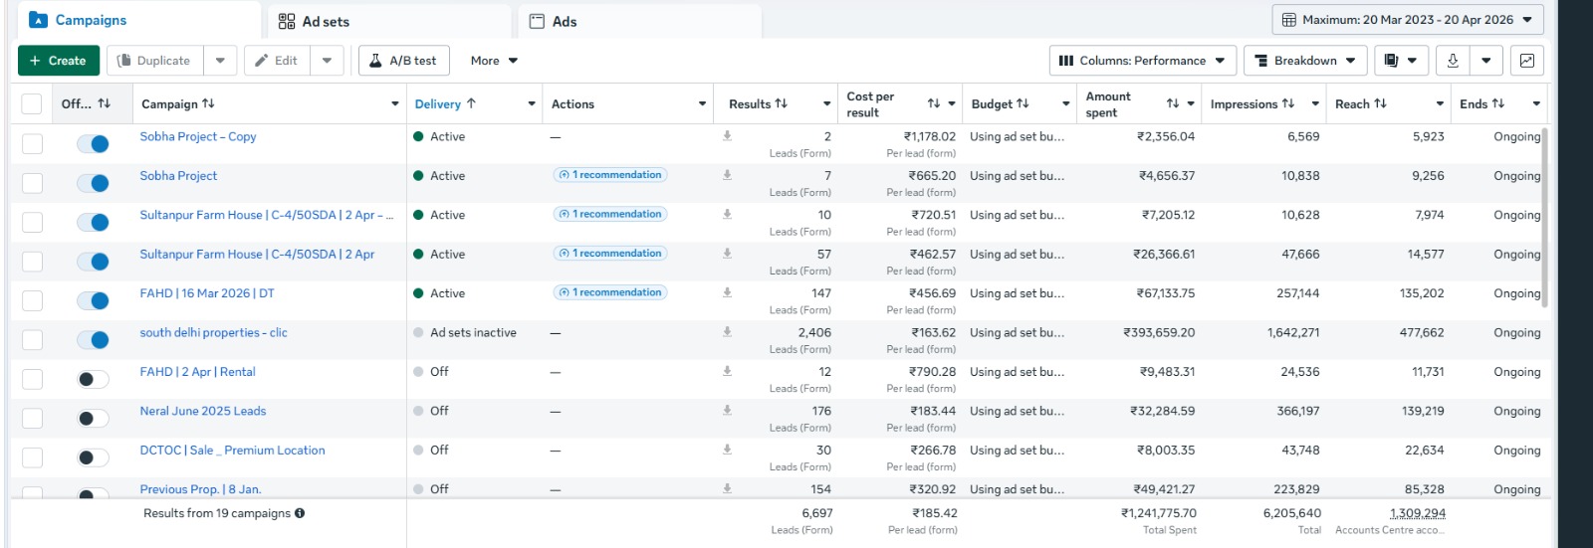Sort by Off/On column arrows
Image resolution: width=1593 pixels, height=548 pixels.
click(104, 103)
